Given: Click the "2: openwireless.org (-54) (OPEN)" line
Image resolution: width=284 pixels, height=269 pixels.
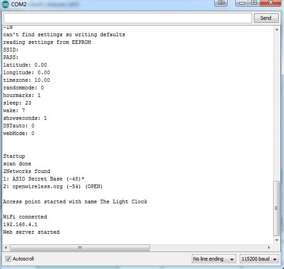Looking at the screenshot, I should 53,187.
